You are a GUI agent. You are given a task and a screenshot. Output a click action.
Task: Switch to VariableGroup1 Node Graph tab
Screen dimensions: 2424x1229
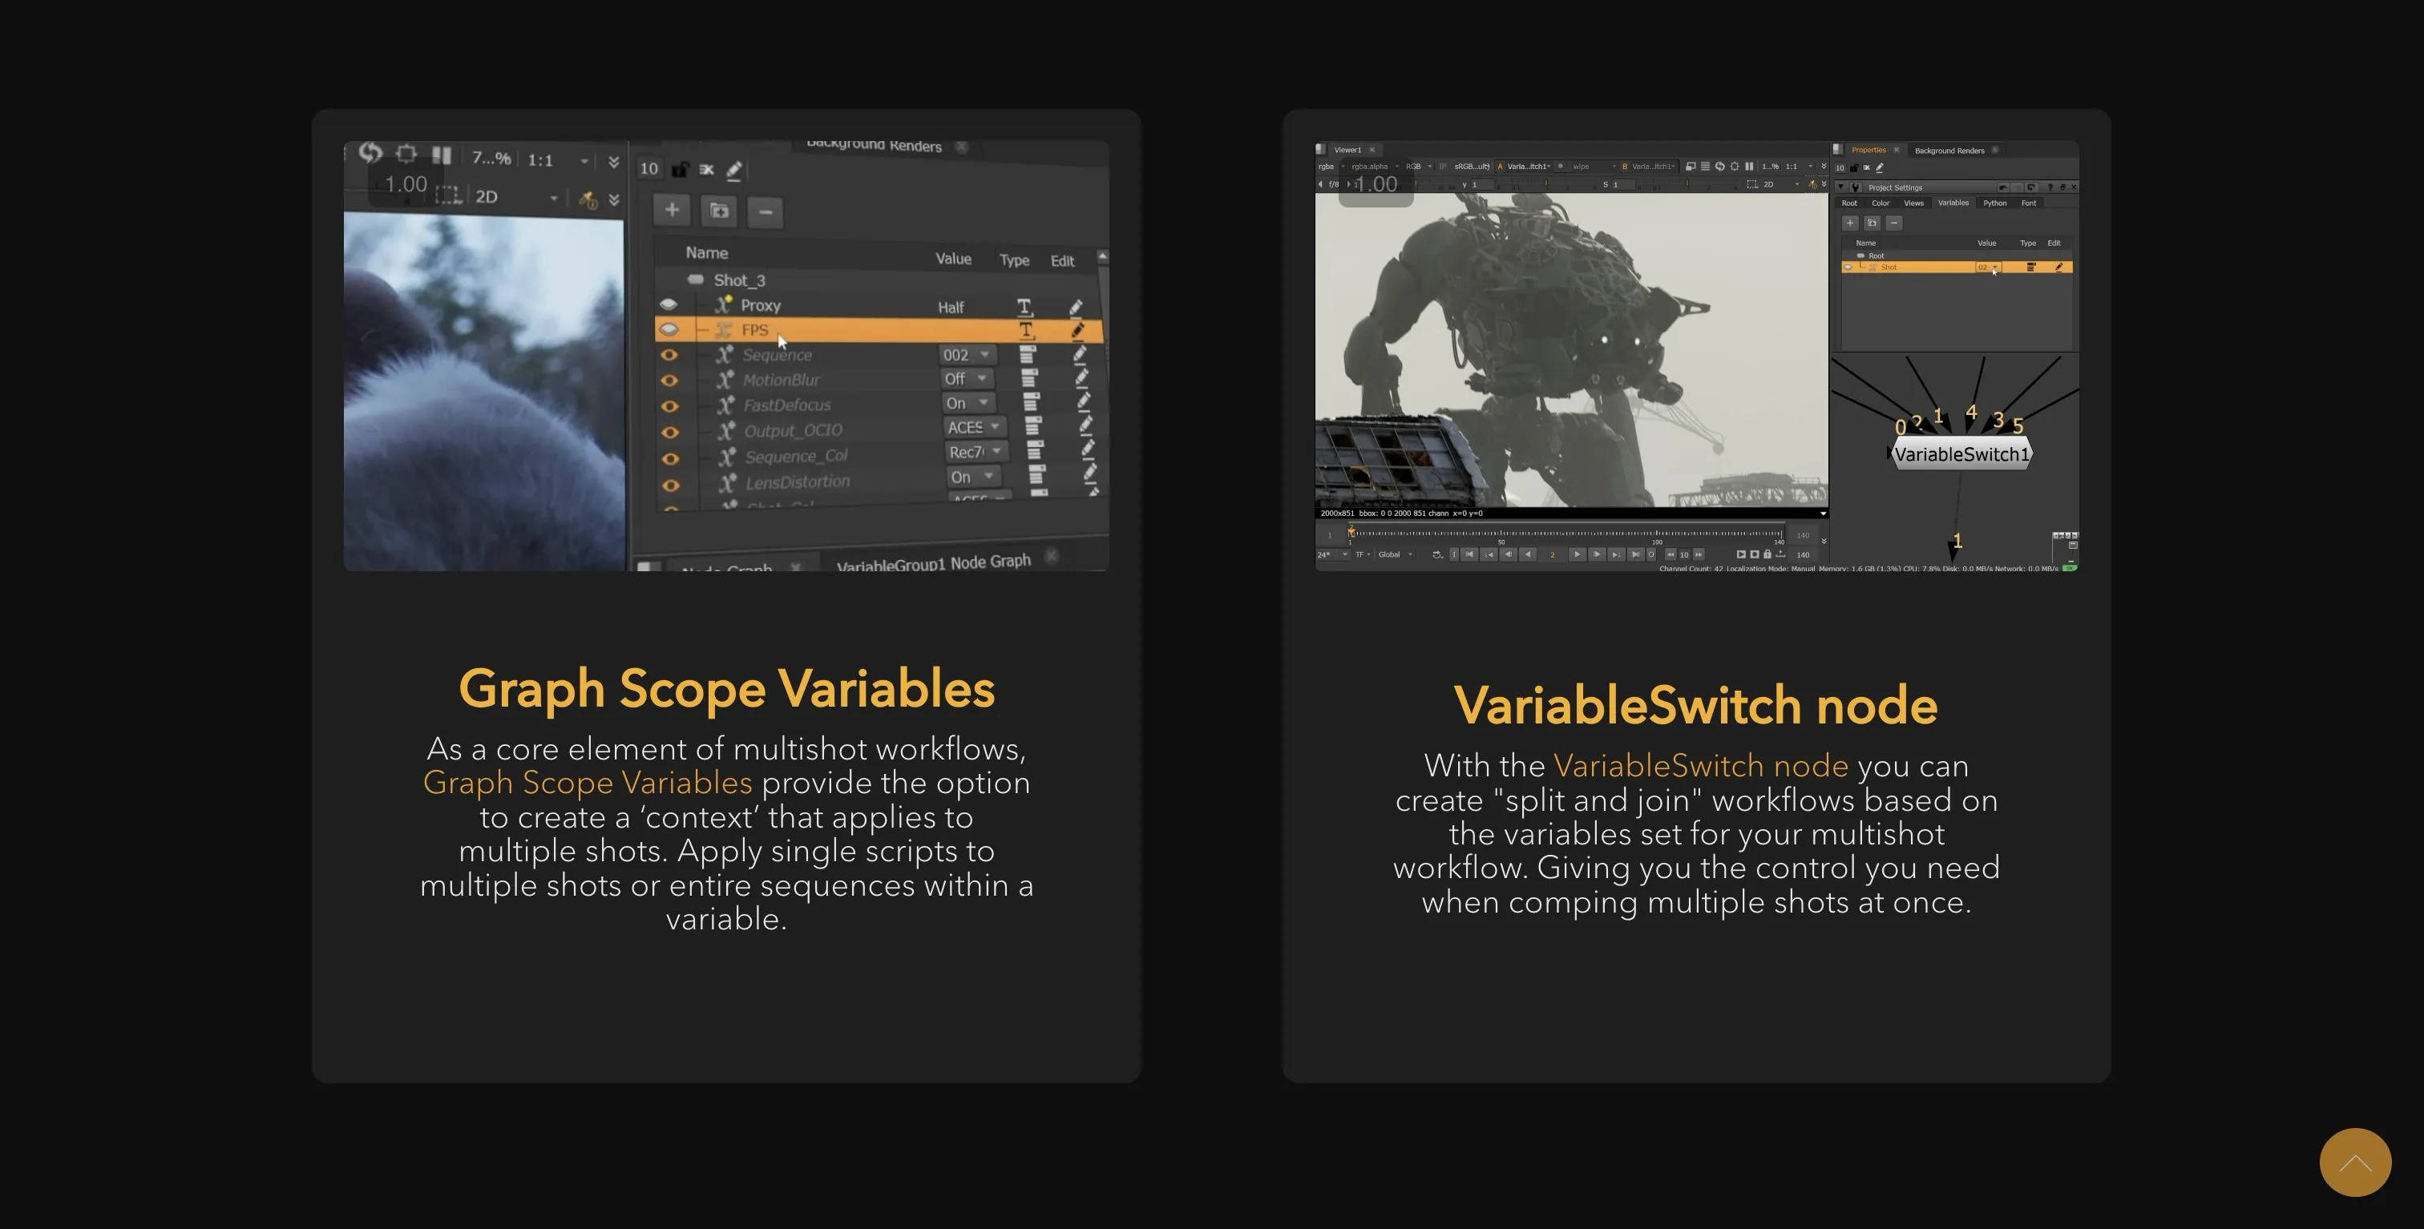coord(934,562)
